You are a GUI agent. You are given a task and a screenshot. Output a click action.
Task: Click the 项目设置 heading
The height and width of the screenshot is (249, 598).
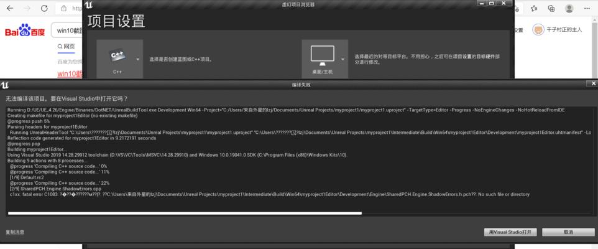[116, 21]
